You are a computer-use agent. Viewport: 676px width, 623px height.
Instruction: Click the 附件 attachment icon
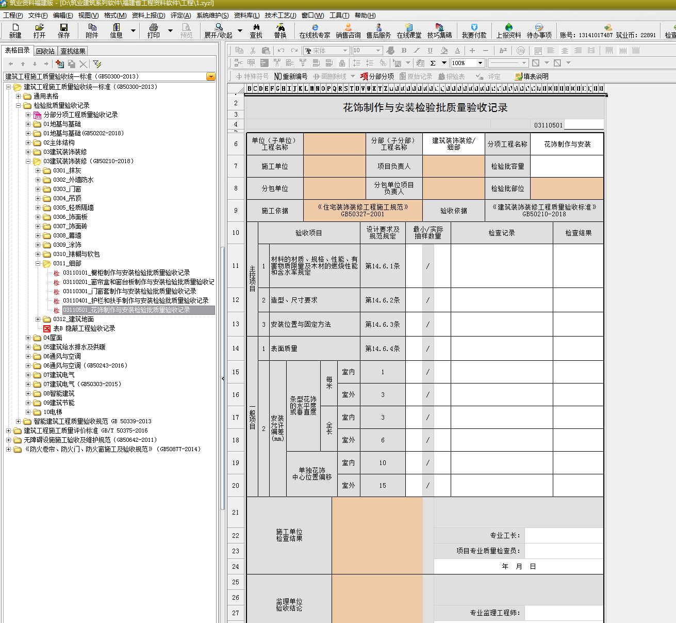92,31
